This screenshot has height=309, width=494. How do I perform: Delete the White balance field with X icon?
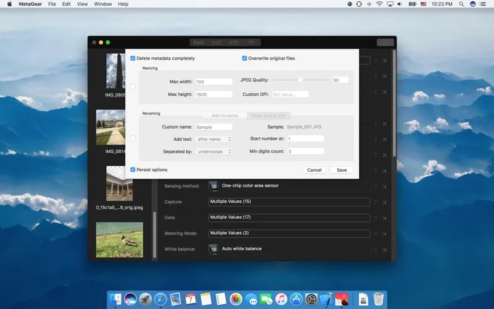tap(385, 250)
